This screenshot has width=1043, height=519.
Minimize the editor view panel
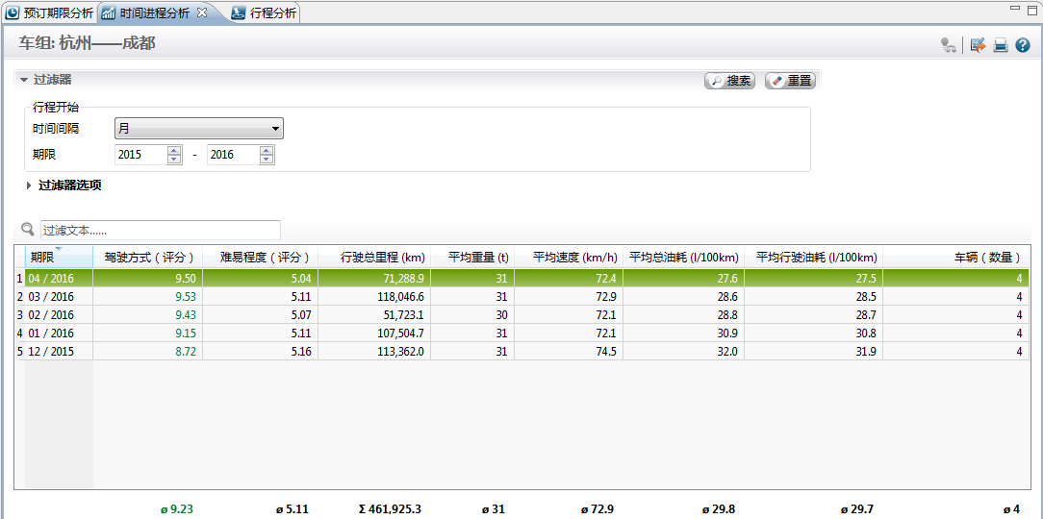click(1014, 8)
